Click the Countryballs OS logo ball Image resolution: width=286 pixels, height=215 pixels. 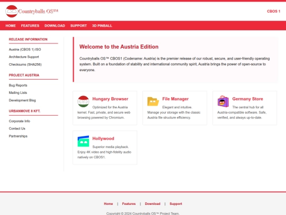click(12, 11)
